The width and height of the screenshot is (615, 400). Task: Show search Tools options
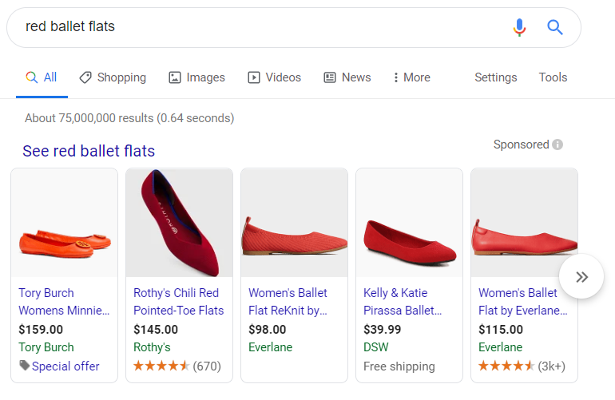553,77
